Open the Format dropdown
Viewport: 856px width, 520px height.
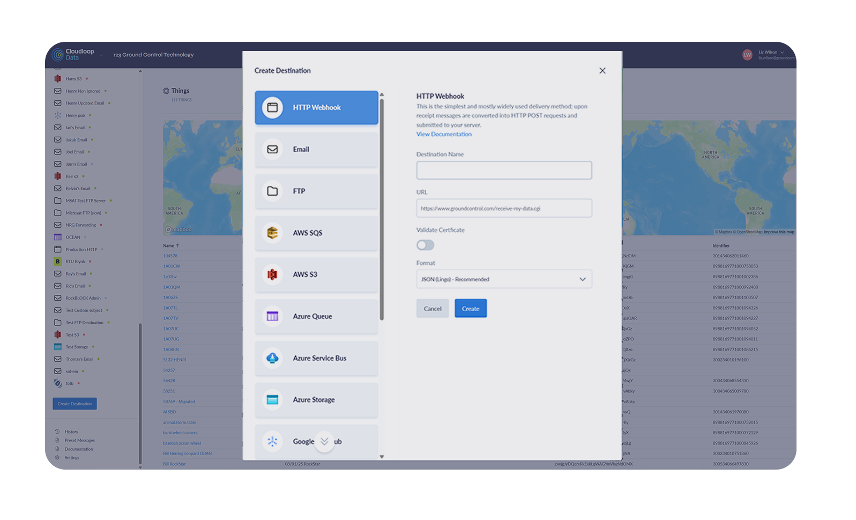click(x=504, y=279)
